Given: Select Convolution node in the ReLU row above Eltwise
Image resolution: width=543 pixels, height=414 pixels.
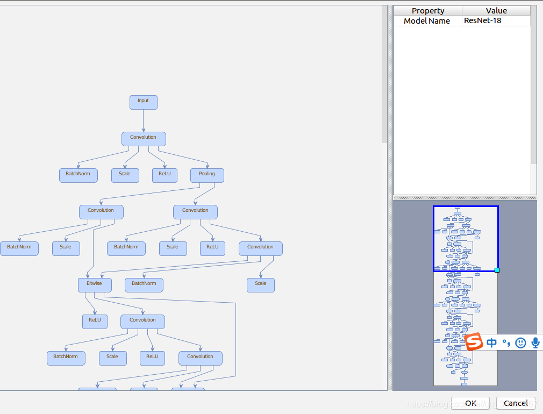Looking at the screenshot, I should point(261,248).
